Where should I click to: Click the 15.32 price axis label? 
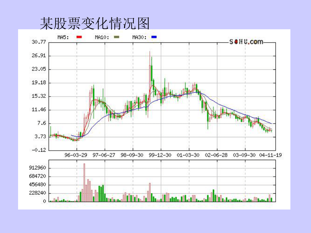(x=39, y=96)
